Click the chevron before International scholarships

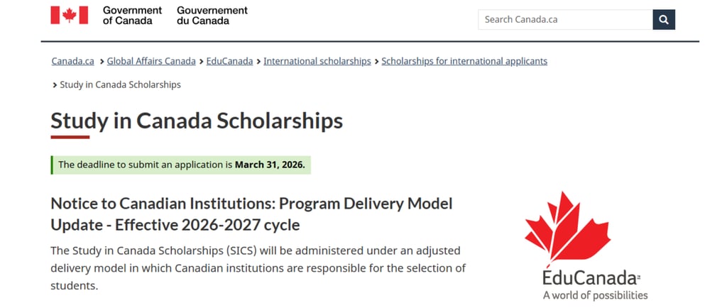(259, 61)
